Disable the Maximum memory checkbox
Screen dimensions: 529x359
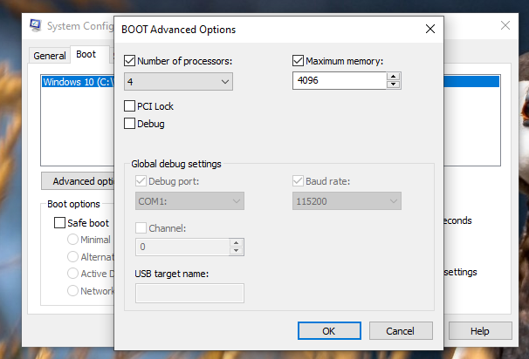[298, 61]
